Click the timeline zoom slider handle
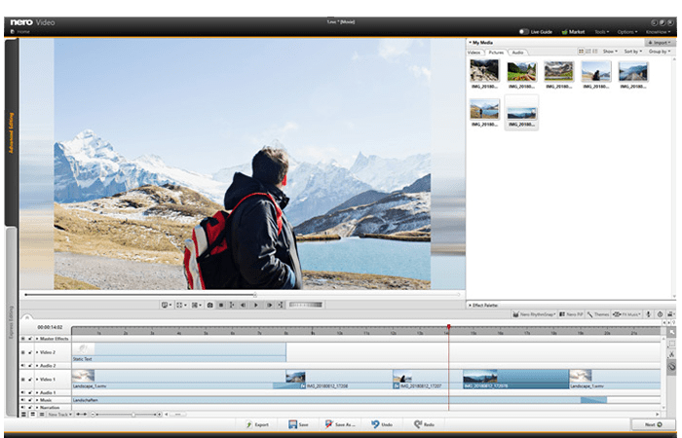This screenshot has width=682, height=438. click(x=133, y=415)
